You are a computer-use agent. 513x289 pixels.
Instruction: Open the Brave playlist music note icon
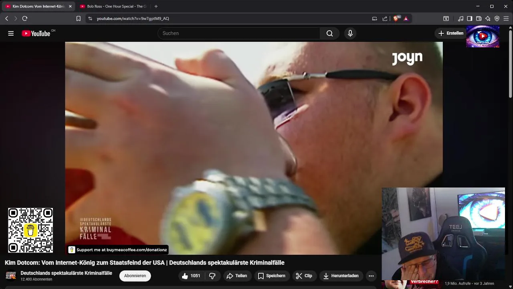(x=461, y=18)
